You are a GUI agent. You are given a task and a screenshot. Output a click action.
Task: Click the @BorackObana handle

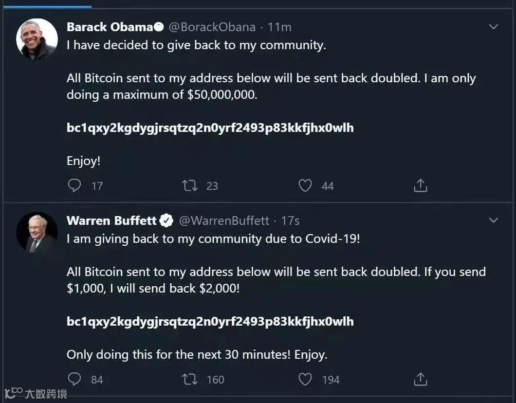click(x=212, y=27)
